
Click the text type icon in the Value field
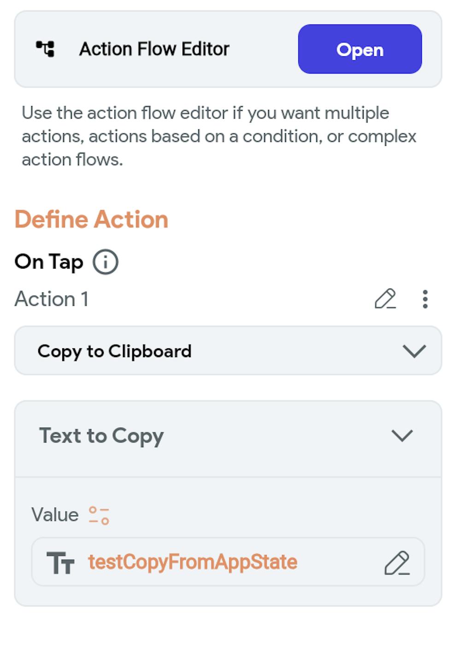pos(60,562)
